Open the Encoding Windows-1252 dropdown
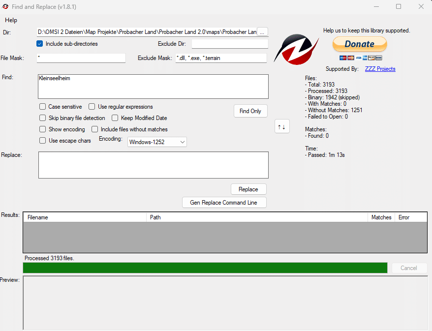This screenshot has height=331, width=432. click(x=157, y=142)
